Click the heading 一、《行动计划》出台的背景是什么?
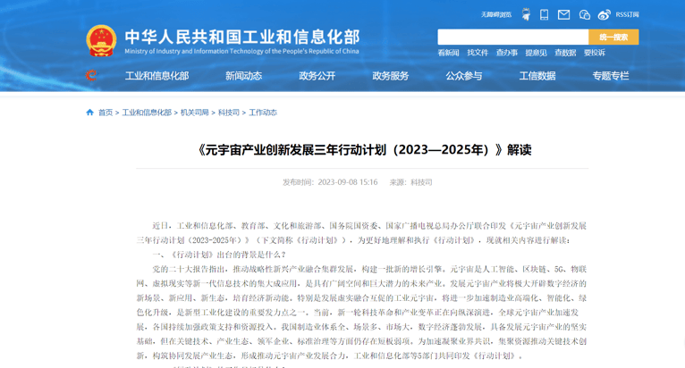The image size is (685, 368). [x=219, y=255]
